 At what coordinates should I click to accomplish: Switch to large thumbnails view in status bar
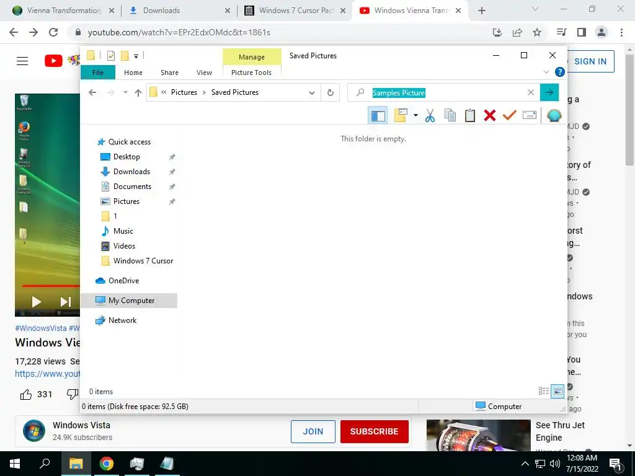point(557,391)
